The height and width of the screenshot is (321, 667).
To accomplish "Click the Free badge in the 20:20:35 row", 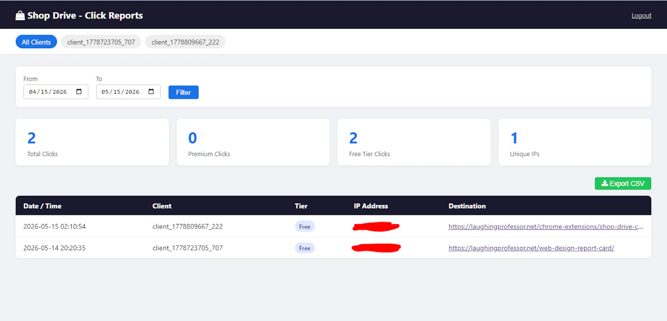I will (x=305, y=248).
